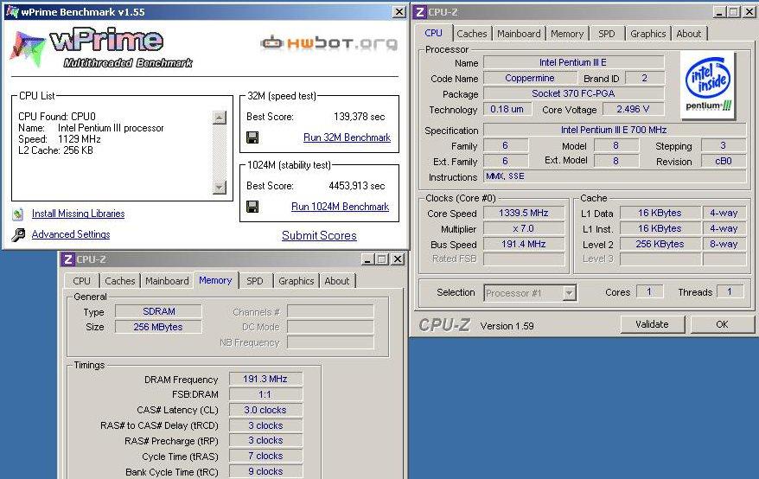Viewport: 759px width, 479px height.
Task: Select Memory tab in CPU-Z memory window
Action: (x=215, y=280)
